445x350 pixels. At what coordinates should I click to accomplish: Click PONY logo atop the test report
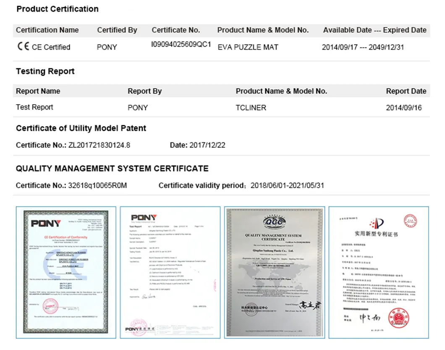tap(144, 218)
